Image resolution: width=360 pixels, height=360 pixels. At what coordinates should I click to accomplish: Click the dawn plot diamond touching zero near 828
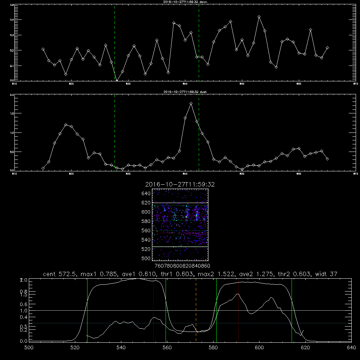coord(117,81)
